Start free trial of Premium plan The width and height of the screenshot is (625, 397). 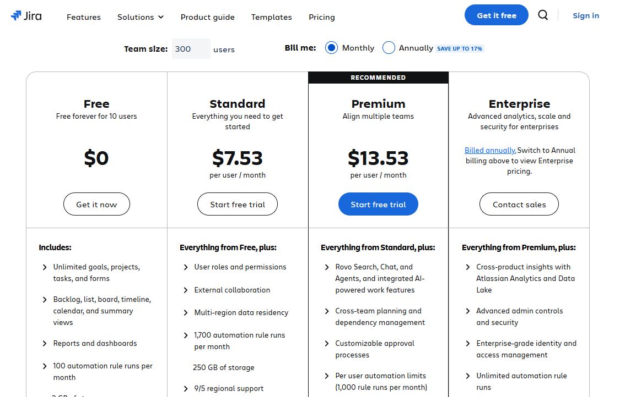378,203
